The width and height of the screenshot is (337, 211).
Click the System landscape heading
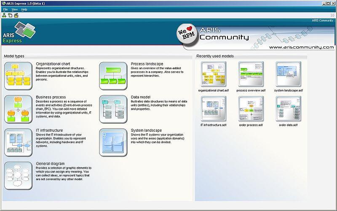(146, 130)
